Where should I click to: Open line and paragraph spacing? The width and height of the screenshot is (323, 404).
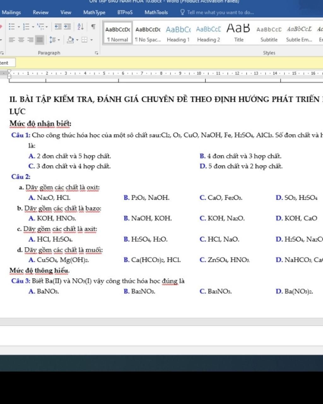(52, 40)
